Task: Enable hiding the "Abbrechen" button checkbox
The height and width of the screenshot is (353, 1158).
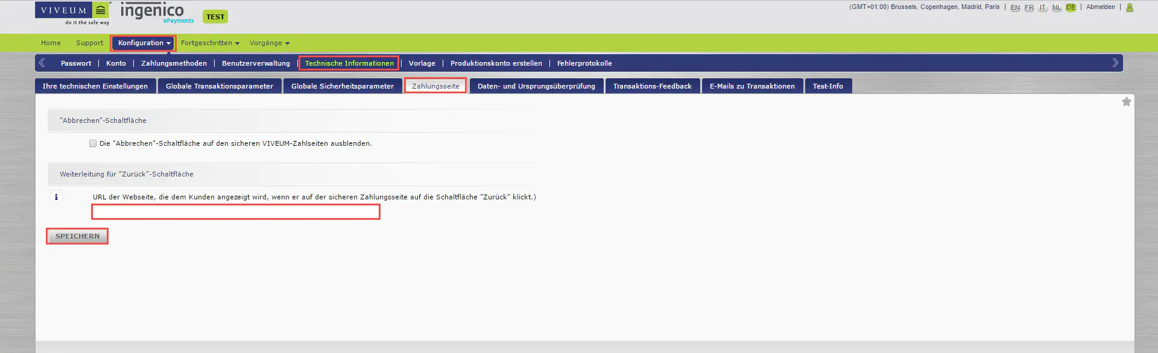Action: click(93, 143)
